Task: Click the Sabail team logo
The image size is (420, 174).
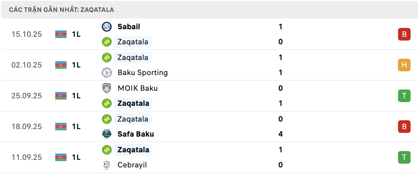Action: [107, 27]
